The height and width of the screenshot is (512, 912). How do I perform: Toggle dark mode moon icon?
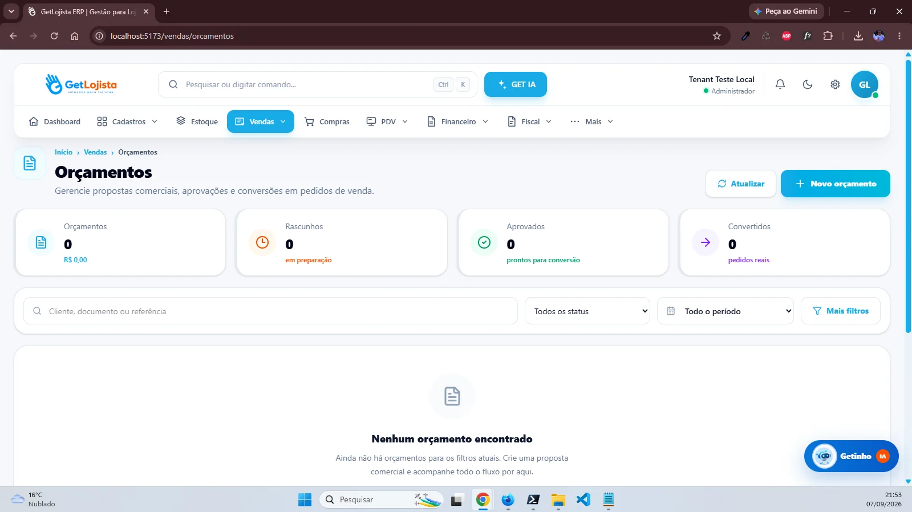808,84
